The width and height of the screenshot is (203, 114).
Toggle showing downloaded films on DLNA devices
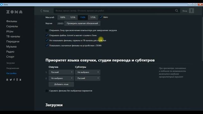pos(47,45)
